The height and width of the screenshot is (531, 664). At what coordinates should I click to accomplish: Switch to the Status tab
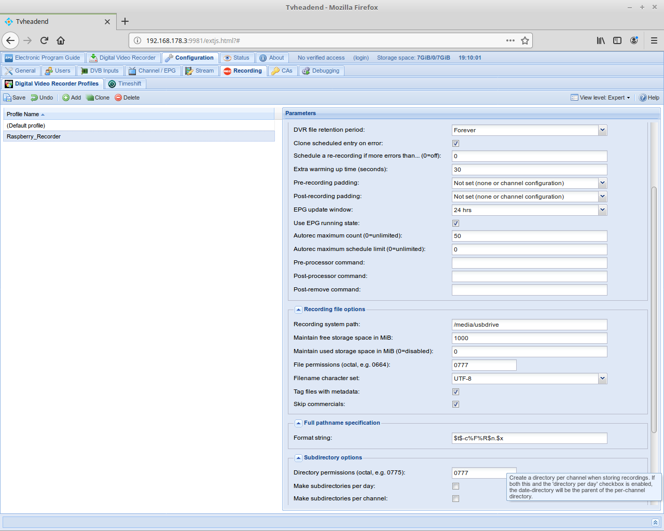[x=237, y=58]
